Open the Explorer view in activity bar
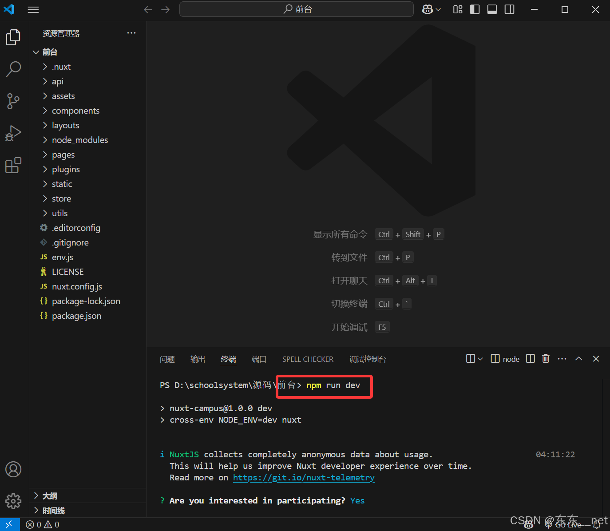The height and width of the screenshot is (531, 610). (x=13, y=37)
